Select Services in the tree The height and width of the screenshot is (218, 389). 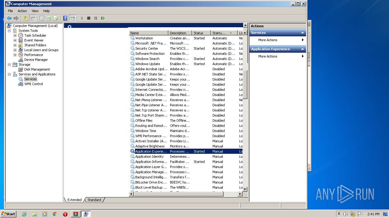click(30, 79)
